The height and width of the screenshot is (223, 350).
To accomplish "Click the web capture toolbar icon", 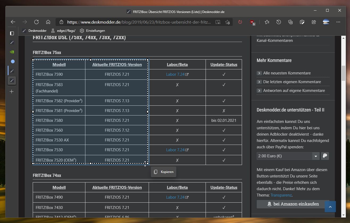I will click(302, 22).
